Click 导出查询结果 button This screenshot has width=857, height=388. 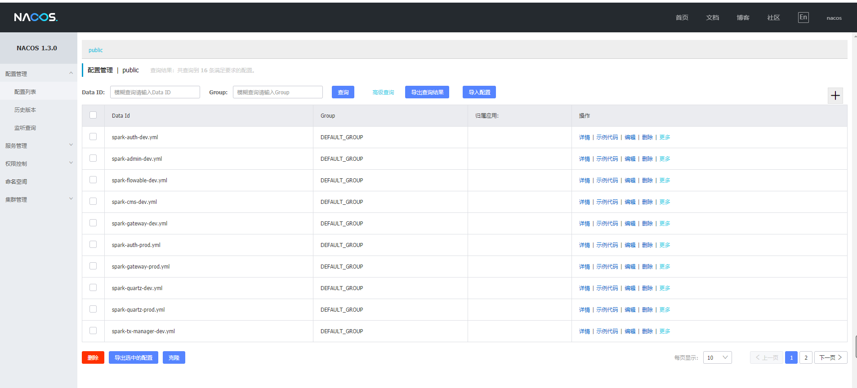(427, 92)
